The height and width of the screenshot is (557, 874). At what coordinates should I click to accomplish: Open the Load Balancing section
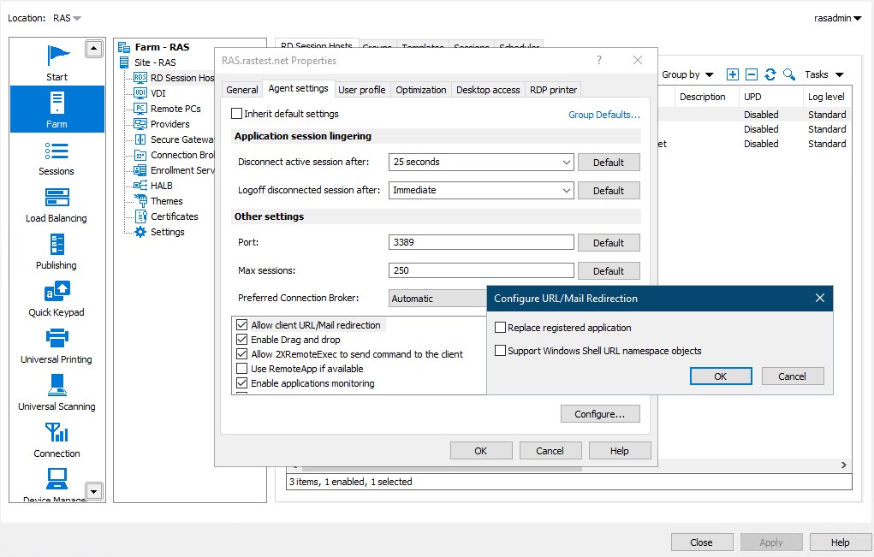56,204
